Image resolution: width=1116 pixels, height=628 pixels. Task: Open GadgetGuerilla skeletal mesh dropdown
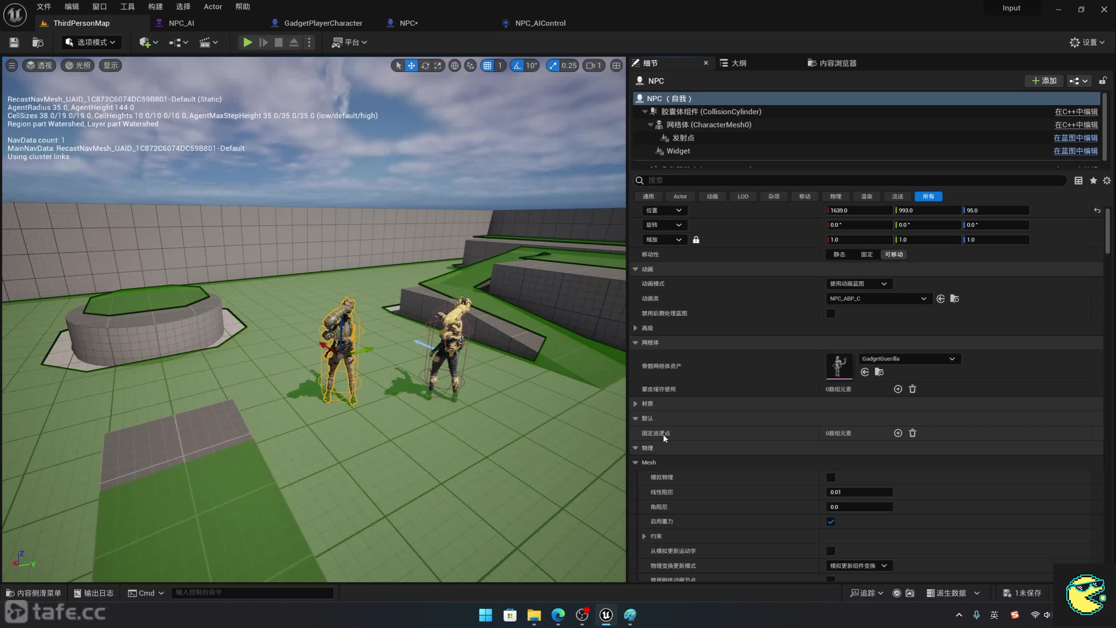pyautogui.click(x=909, y=359)
